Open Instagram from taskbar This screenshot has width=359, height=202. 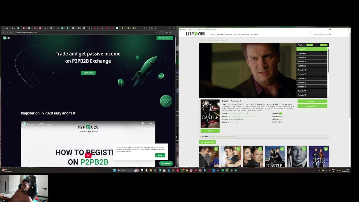191,170
